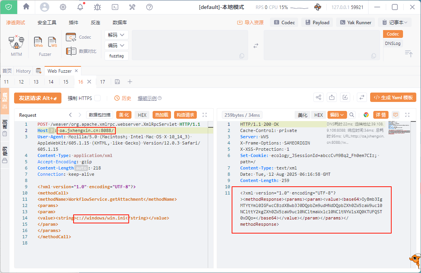Select fuzzer sub-tab 12

tap(21, 82)
